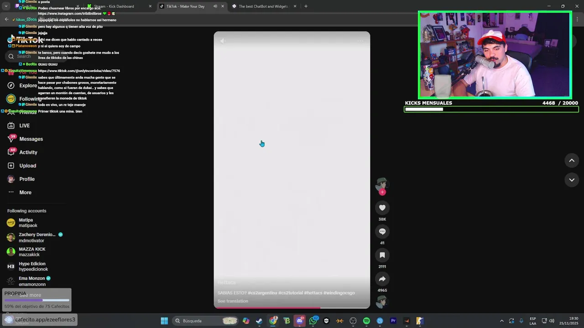Toggle system volume icon in tray
584x328 pixels.
tap(552, 321)
